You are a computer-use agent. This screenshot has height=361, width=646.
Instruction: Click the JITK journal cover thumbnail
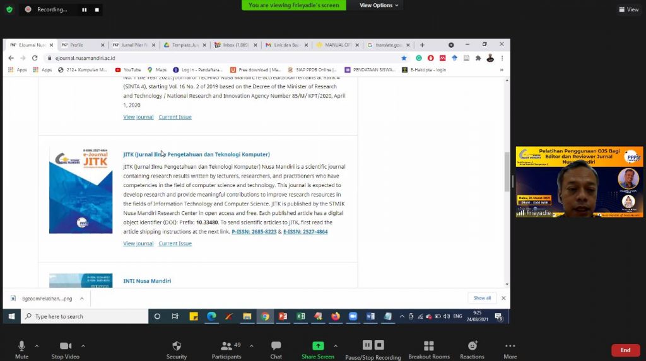click(81, 191)
